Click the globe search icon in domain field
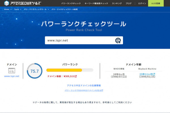This screenshot has width=170, height=113. click(118, 41)
